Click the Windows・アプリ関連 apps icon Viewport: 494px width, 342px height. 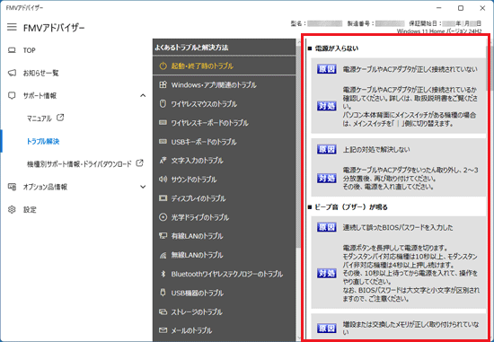(x=163, y=84)
